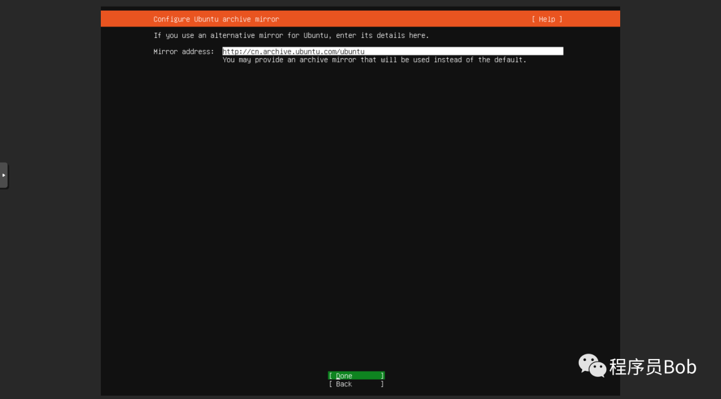This screenshot has height=399, width=721.
Task: Click the closing bracket of the Done button
Action: click(382, 376)
